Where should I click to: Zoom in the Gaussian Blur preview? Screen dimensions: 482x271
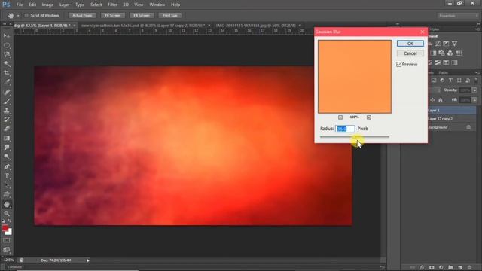tap(369, 117)
